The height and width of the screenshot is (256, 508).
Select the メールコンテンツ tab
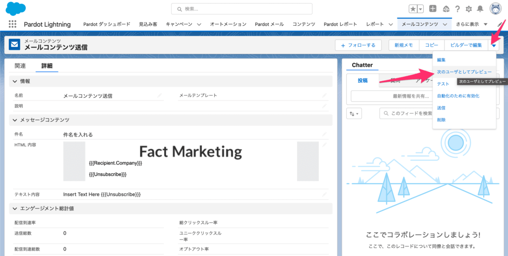click(x=420, y=24)
